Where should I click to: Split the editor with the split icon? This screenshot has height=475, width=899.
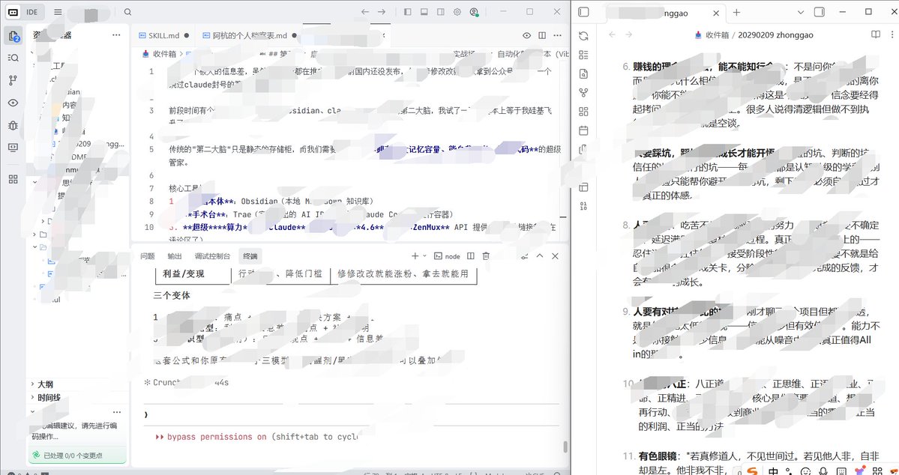coord(542,35)
